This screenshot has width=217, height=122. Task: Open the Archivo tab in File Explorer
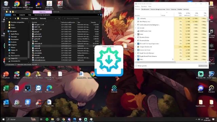(x=8, y=15)
